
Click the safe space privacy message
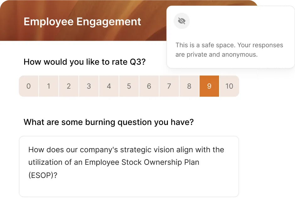click(229, 50)
